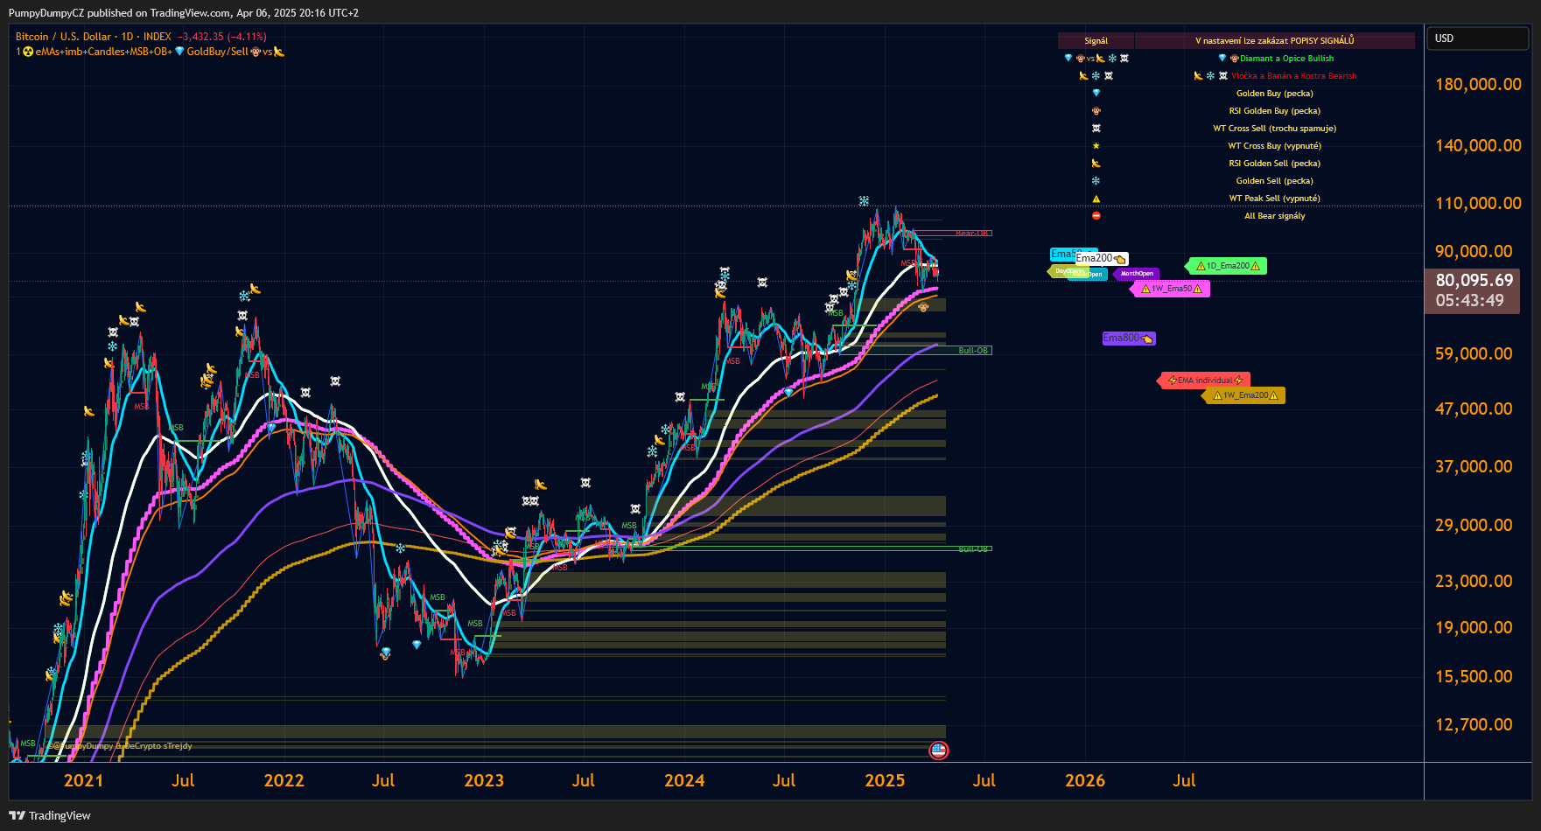Image resolution: width=1541 pixels, height=831 pixels.
Task: Select the Ema200 chart label
Action: click(1102, 258)
